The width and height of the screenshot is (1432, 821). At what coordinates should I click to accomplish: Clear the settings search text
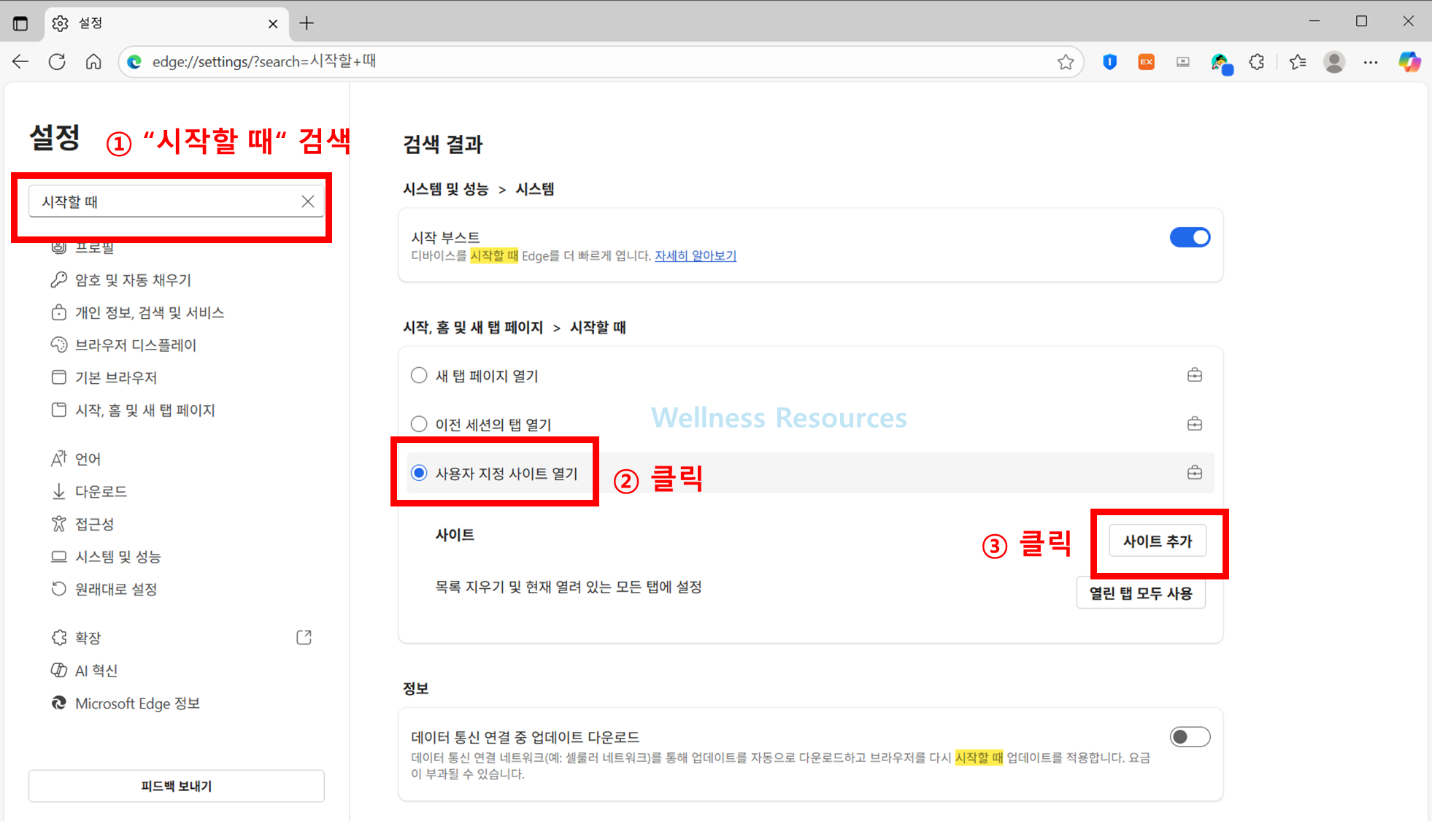pyautogui.click(x=308, y=201)
